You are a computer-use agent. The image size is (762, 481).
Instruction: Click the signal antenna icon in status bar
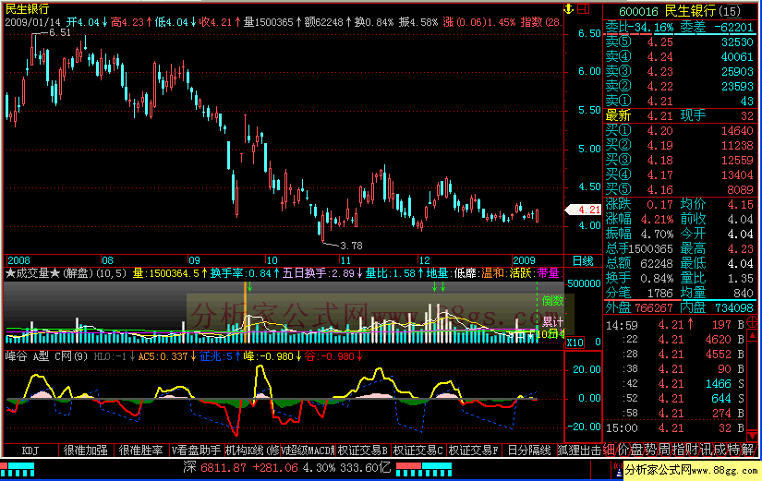618,469
